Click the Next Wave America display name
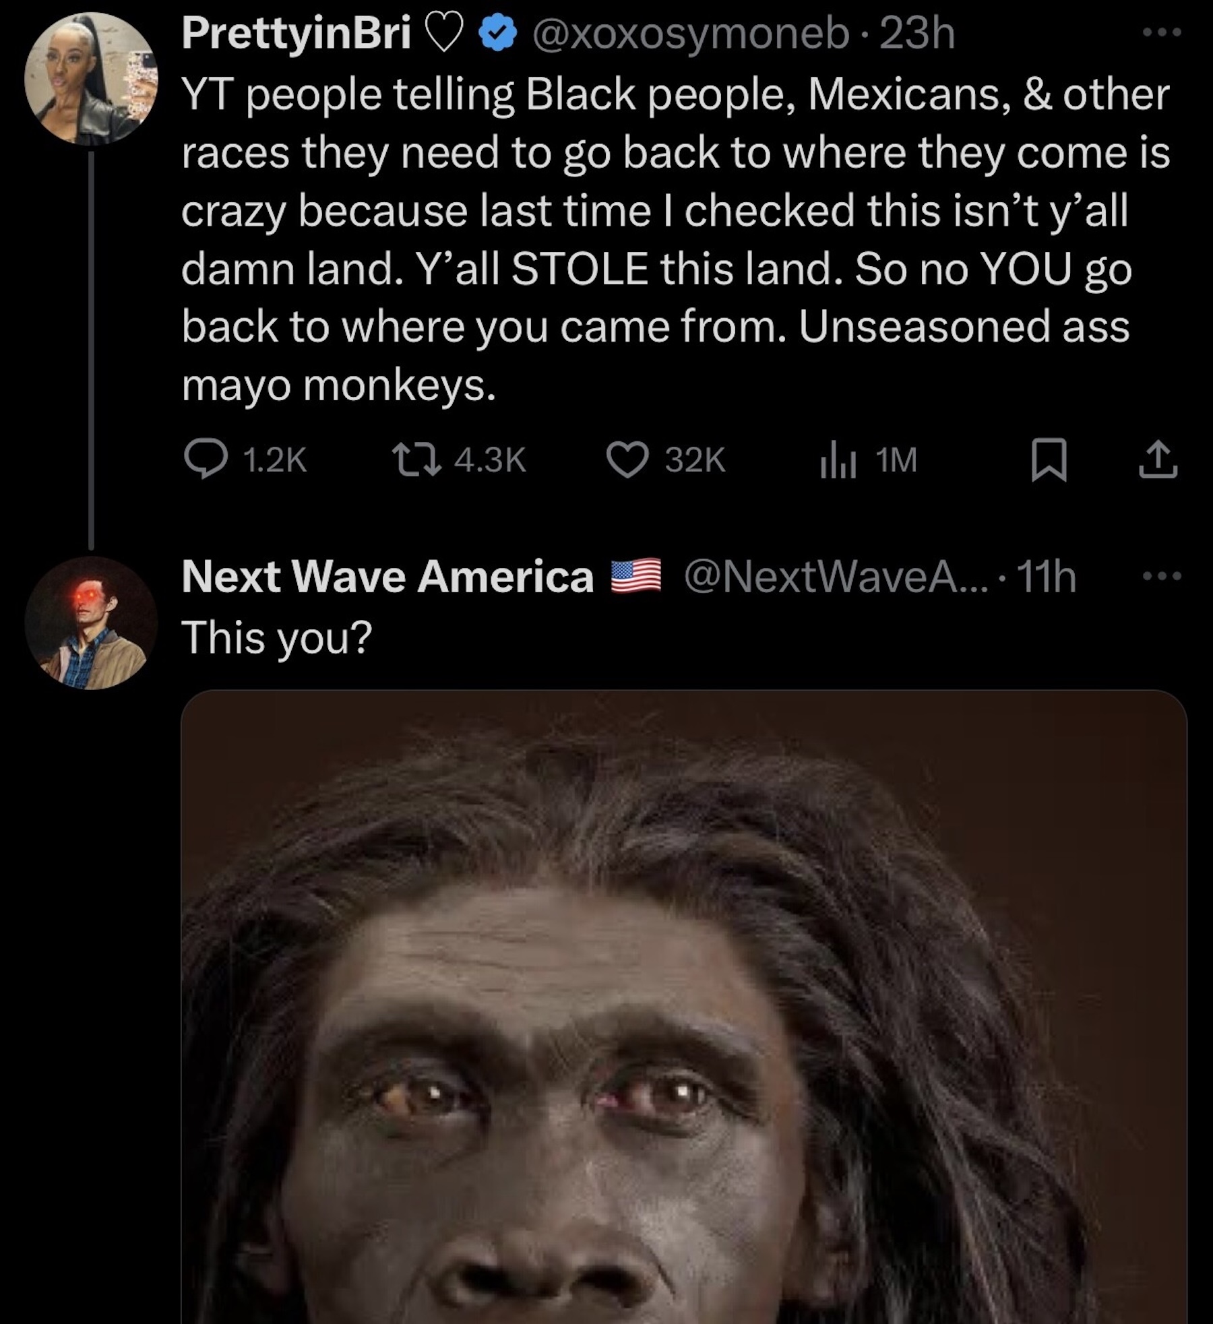The image size is (1213, 1324). 387,577
